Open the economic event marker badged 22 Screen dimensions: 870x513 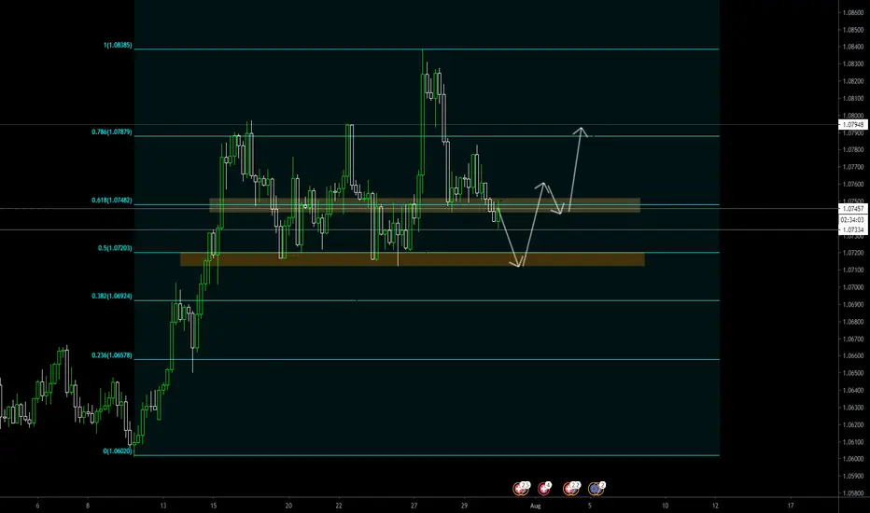coord(571,488)
